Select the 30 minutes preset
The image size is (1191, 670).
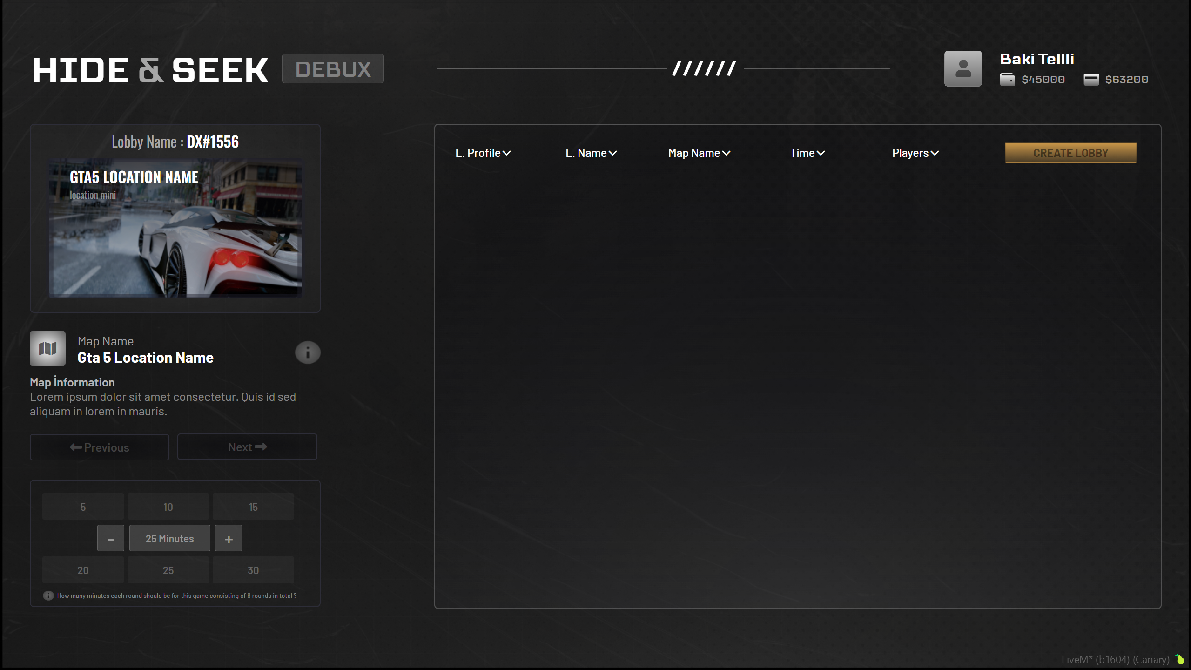point(253,570)
